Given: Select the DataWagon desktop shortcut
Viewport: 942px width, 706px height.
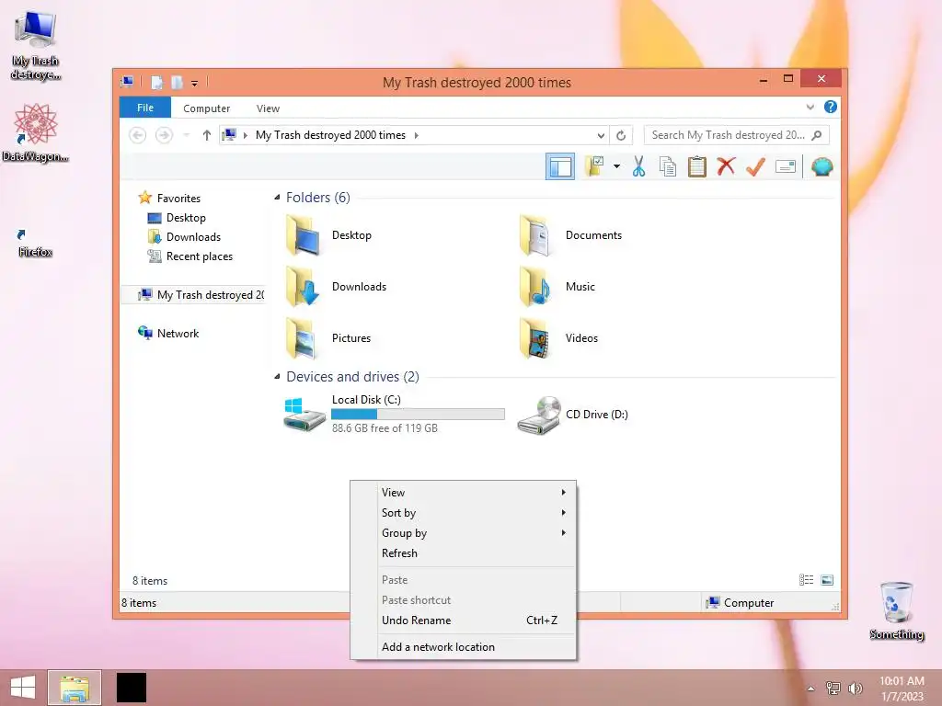Looking at the screenshot, I should pos(36,132).
